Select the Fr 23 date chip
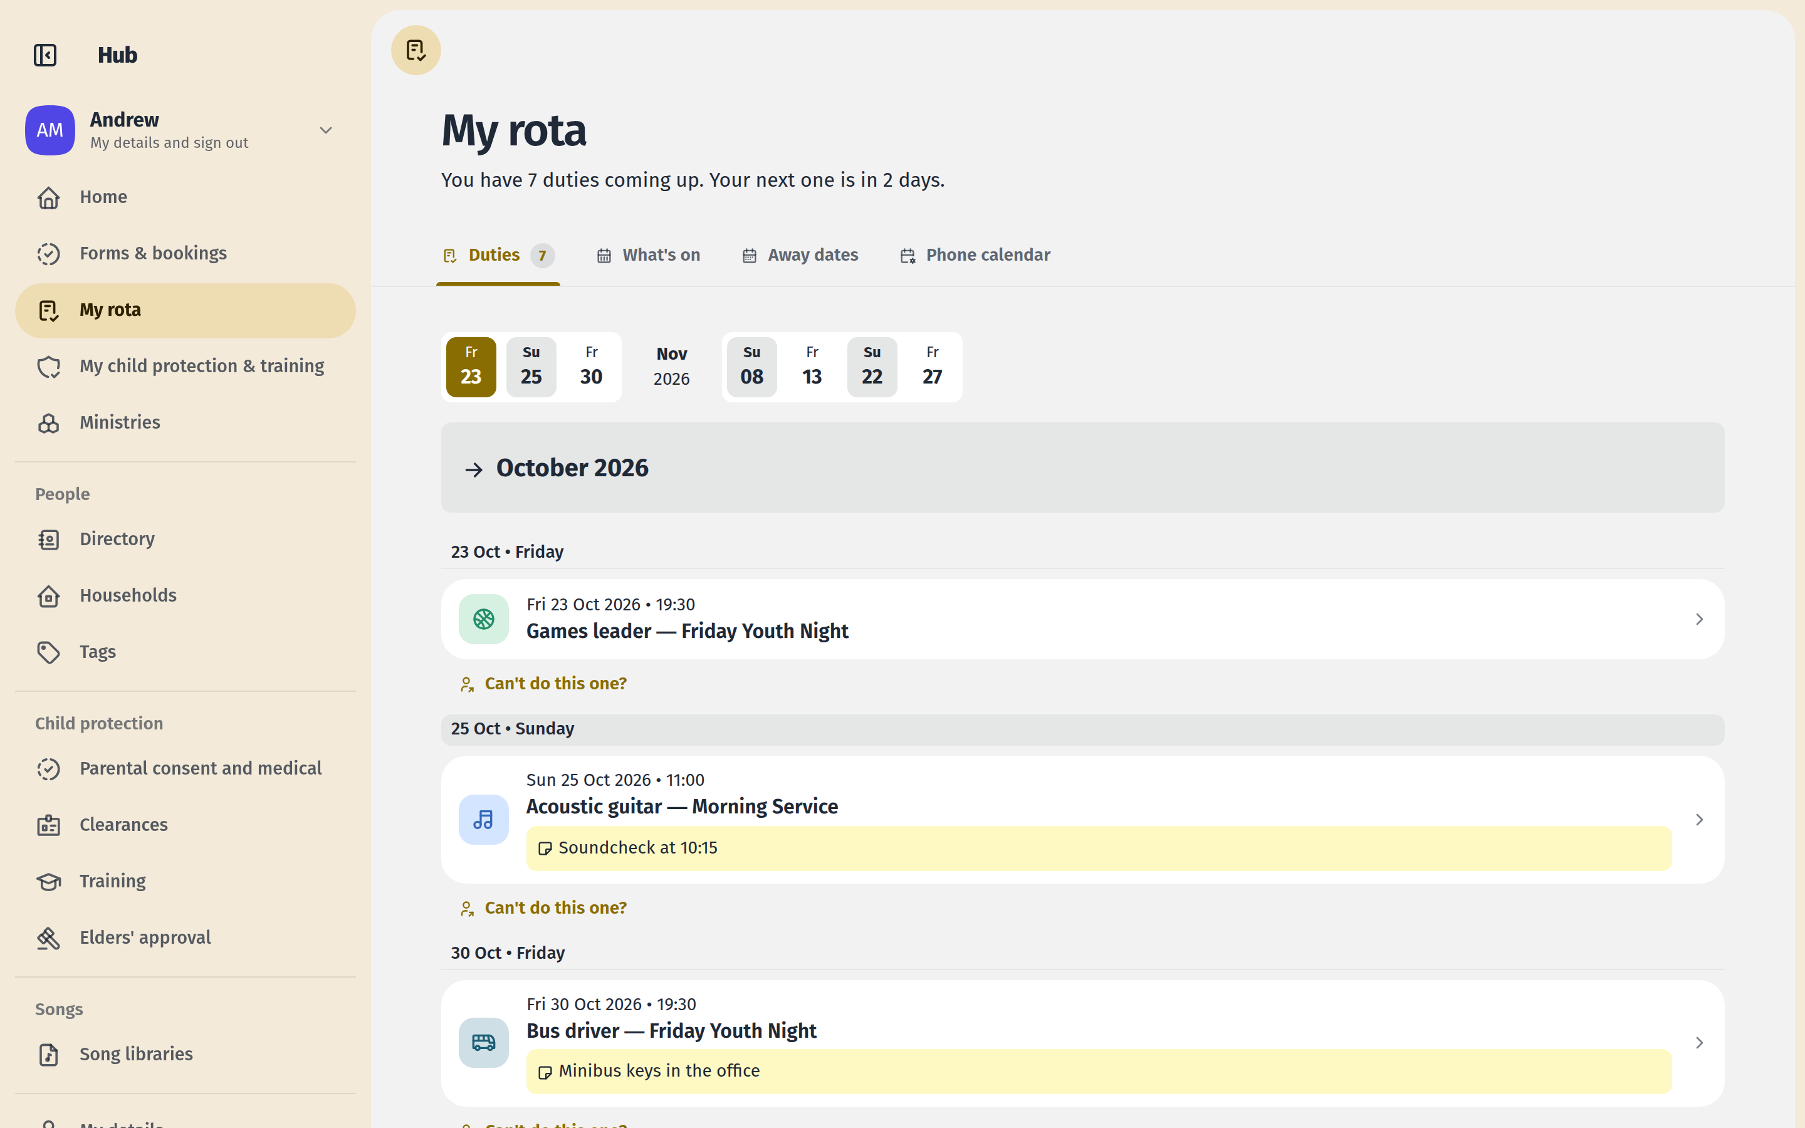The height and width of the screenshot is (1128, 1805). tap(471, 367)
